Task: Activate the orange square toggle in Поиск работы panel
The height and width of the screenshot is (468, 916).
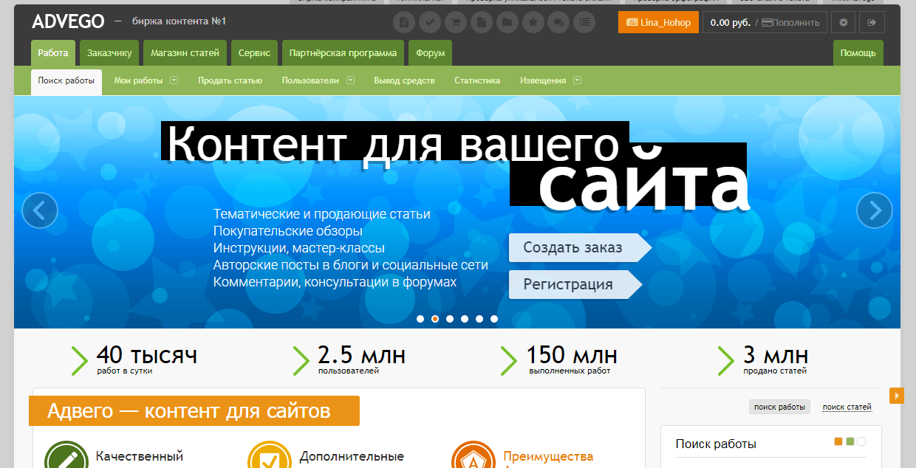Action: point(838,441)
